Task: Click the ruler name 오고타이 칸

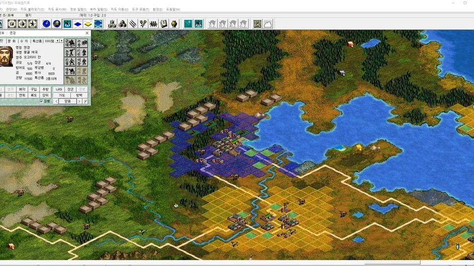Action: [x=32, y=57]
